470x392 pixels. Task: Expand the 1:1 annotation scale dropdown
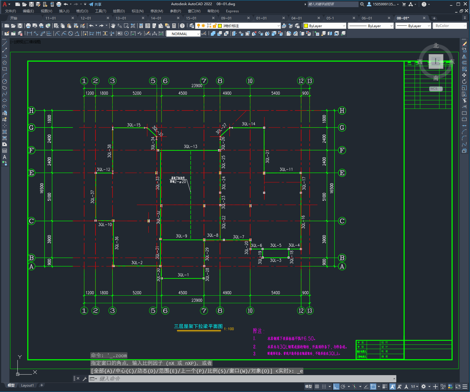pos(415,387)
